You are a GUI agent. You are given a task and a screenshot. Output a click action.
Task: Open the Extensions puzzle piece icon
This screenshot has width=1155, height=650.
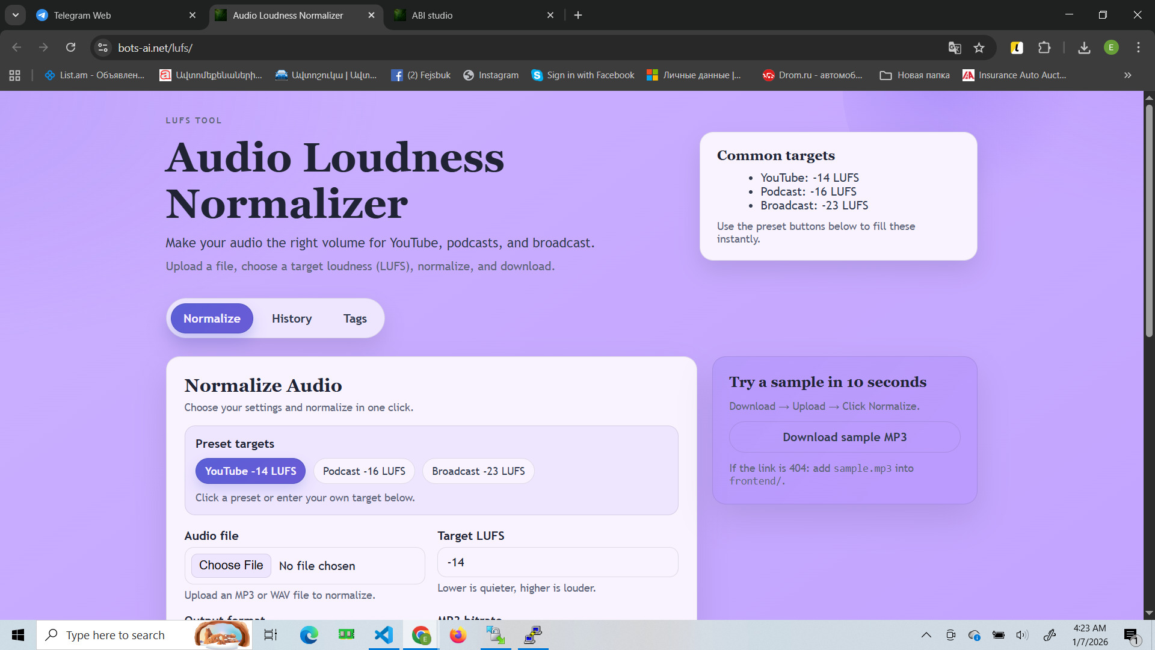coord(1045,48)
